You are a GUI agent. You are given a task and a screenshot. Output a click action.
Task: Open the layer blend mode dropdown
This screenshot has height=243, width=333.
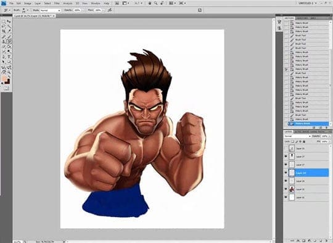tap(297, 136)
